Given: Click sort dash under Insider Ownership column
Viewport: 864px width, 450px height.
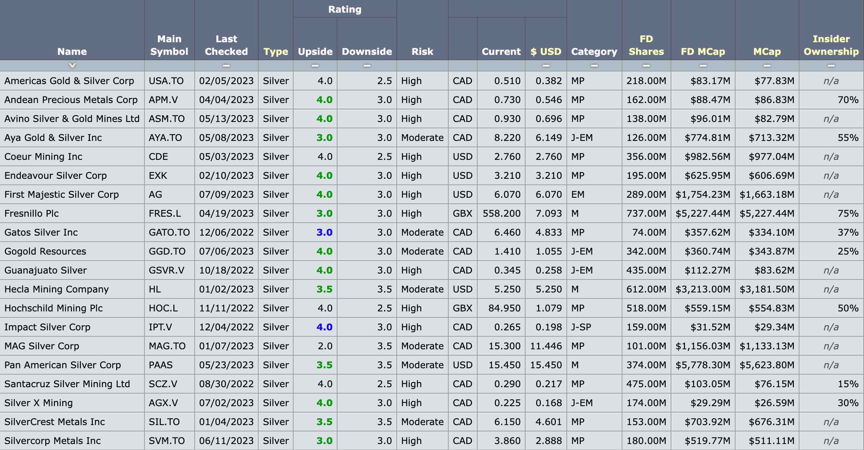Looking at the screenshot, I should coord(831,65).
